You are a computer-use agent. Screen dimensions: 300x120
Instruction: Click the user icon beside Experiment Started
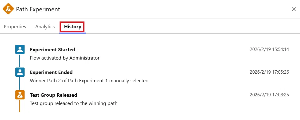(20, 49)
